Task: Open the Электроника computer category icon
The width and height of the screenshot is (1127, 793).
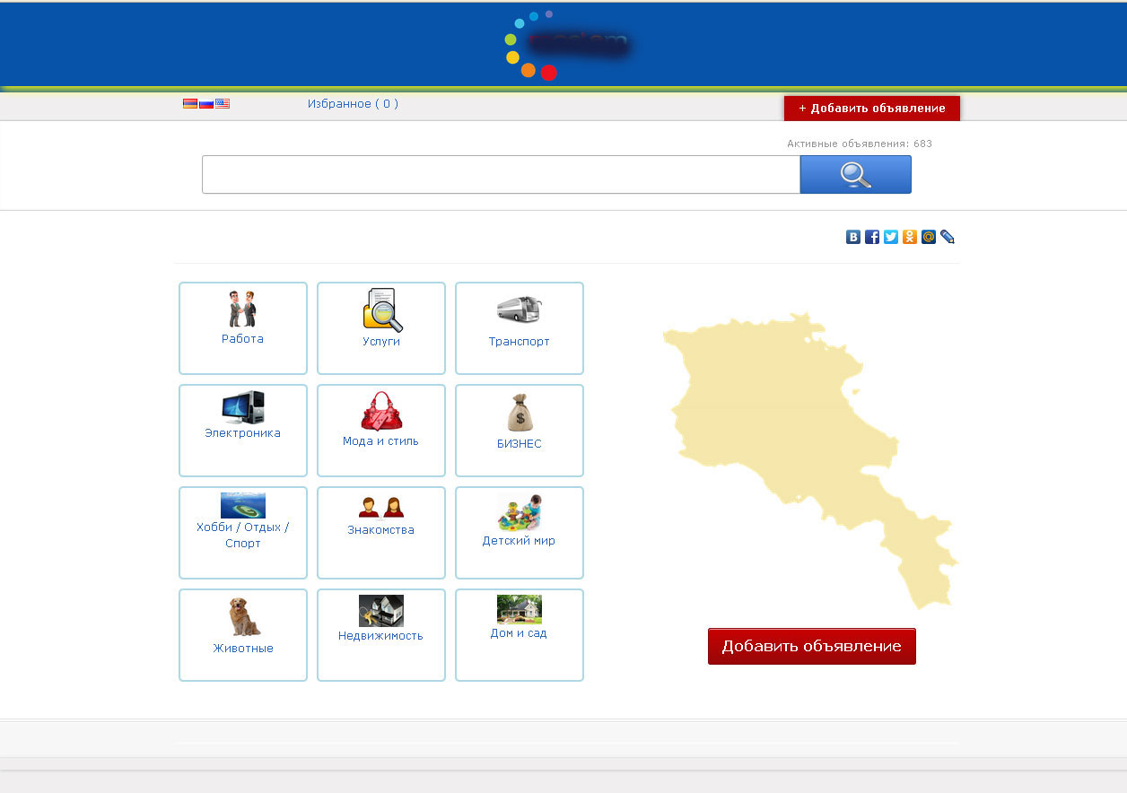Action: 243,407
